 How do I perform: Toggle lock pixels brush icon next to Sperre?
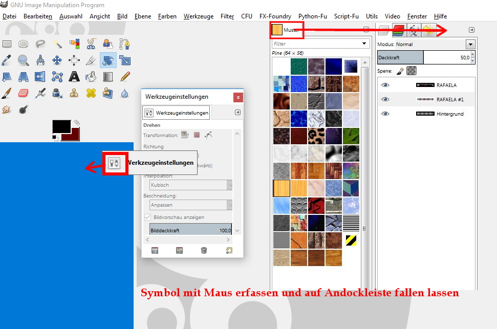coord(400,71)
